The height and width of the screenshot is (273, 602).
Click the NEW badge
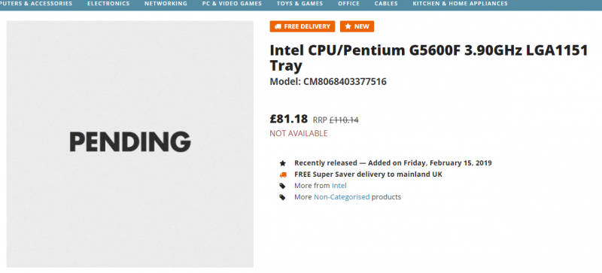click(357, 26)
